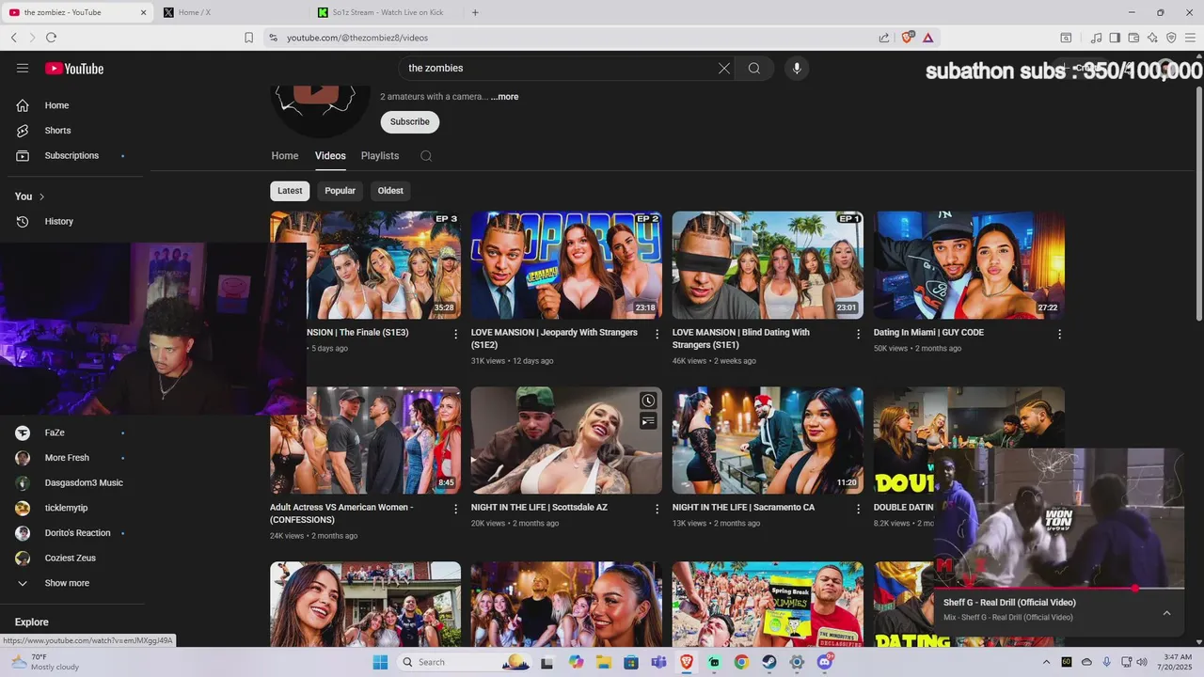This screenshot has width=1204, height=677.
Task: Switch to the So1z Stream Kick tab
Action: [x=385, y=12]
